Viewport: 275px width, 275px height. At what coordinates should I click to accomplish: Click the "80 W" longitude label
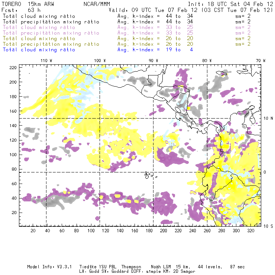(x=207, y=61)
